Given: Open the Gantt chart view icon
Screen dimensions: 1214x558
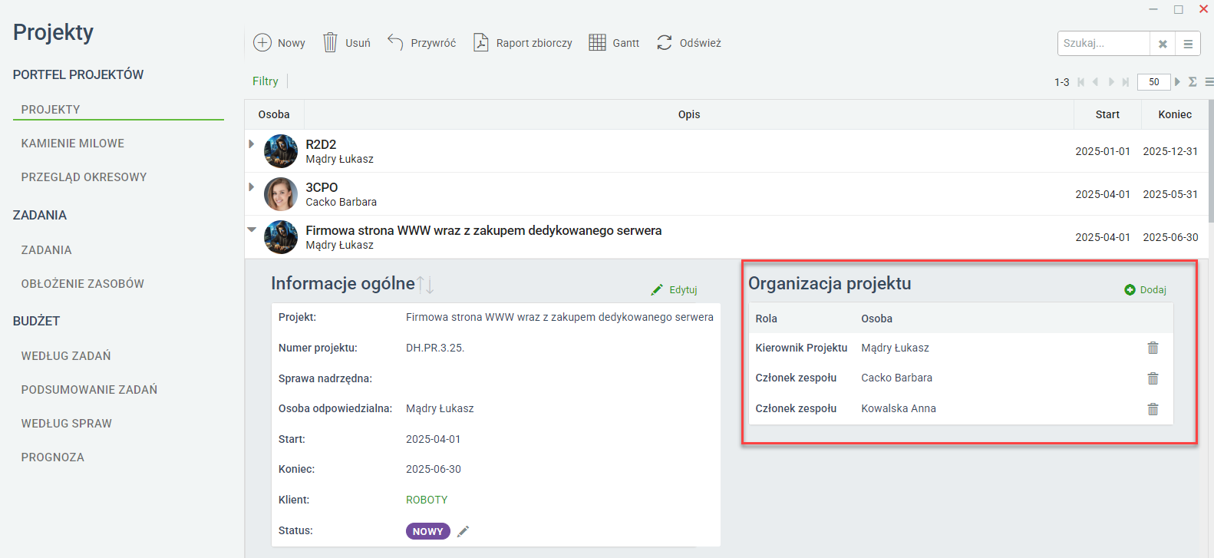Looking at the screenshot, I should [x=597, y=42].
